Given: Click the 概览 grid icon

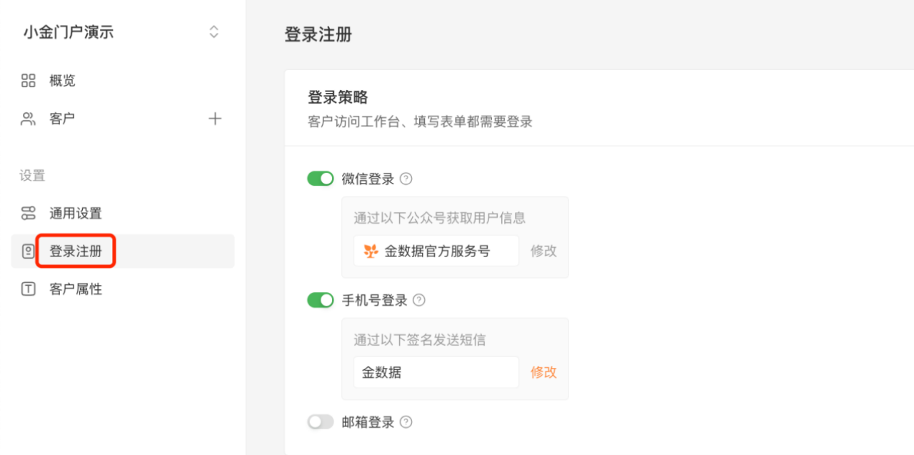Looking at the screenshot, I should 28,81.
